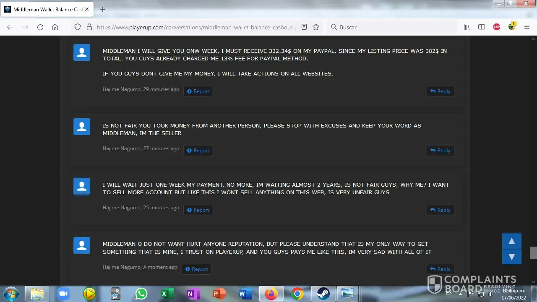View site security padlock details
This screenshot has width=537, height=302.
[89, 27]
